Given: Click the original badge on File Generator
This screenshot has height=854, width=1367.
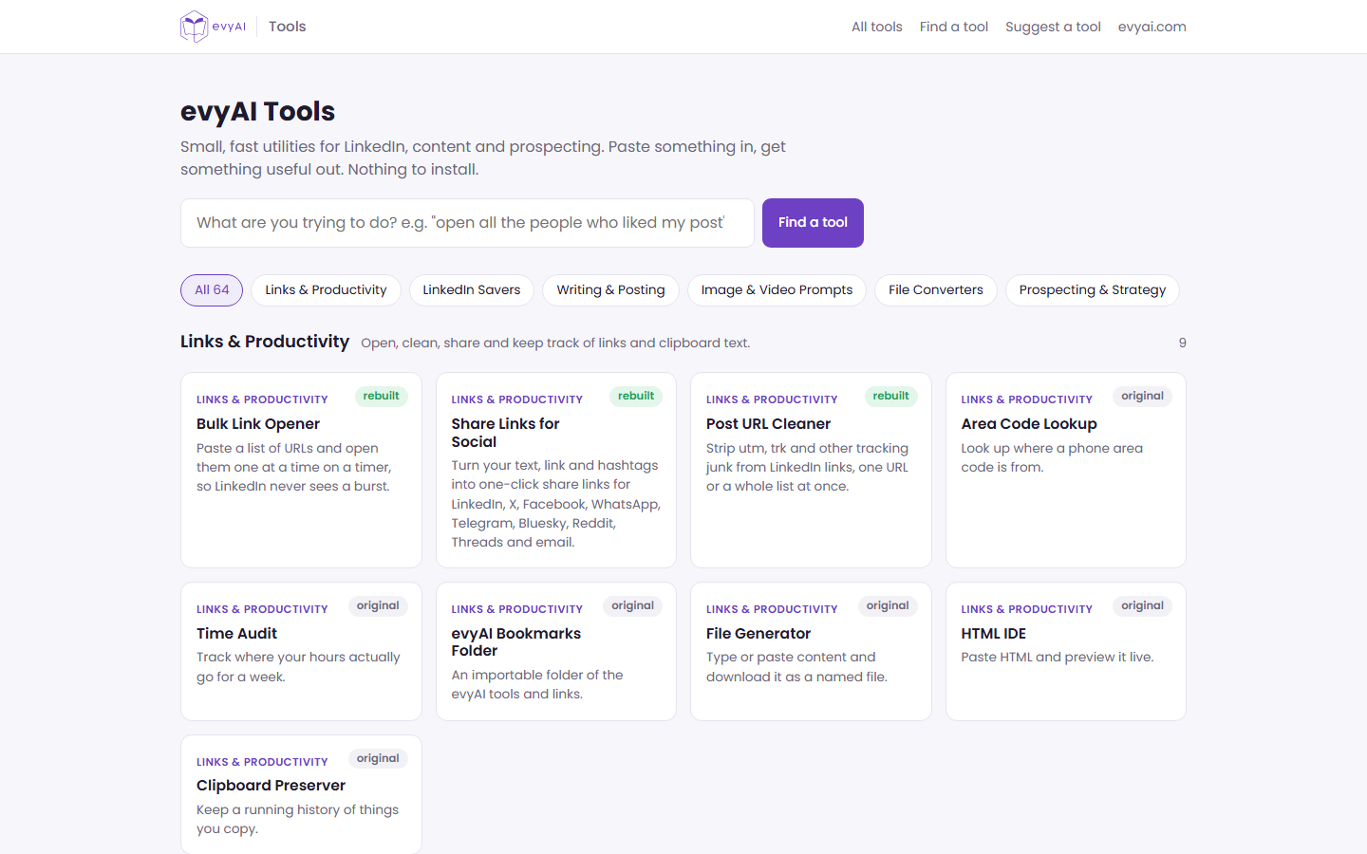Looking at the screenshot, I should [888, 606].
